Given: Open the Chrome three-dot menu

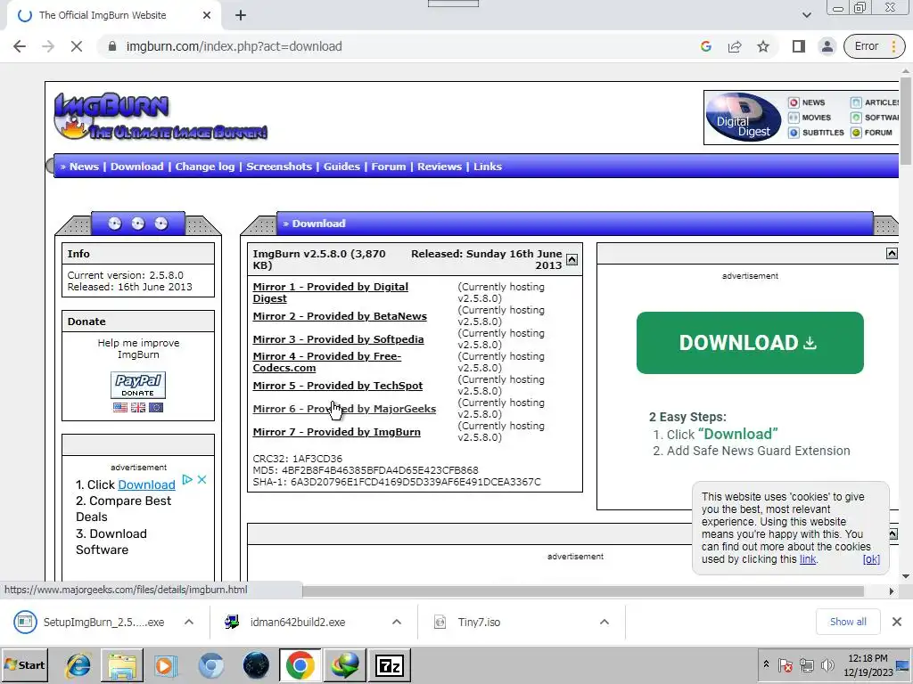Looking at the screenshot, I should (893, 46).
